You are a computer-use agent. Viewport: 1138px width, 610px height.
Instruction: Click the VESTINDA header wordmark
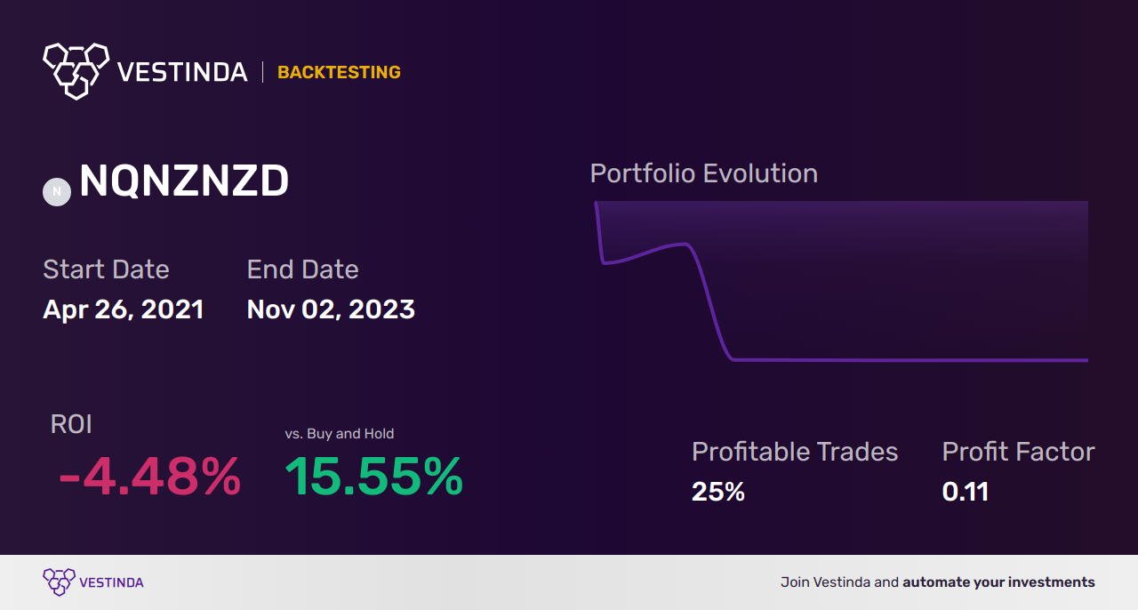click(182, 72)
